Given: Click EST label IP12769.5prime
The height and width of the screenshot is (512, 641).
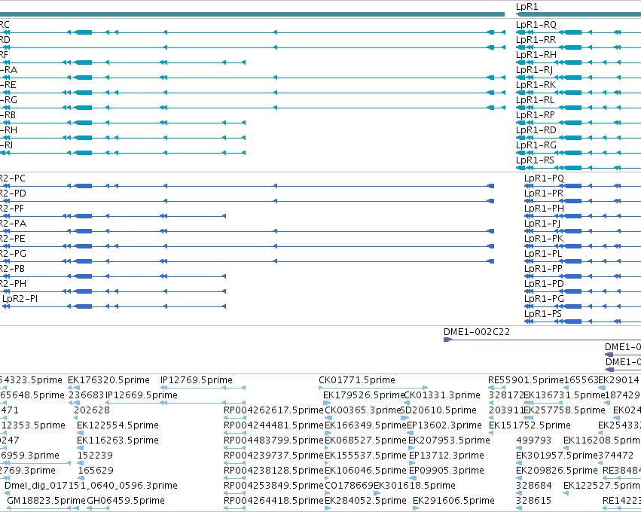Looking at the screenshot, I should click(197, 380).
